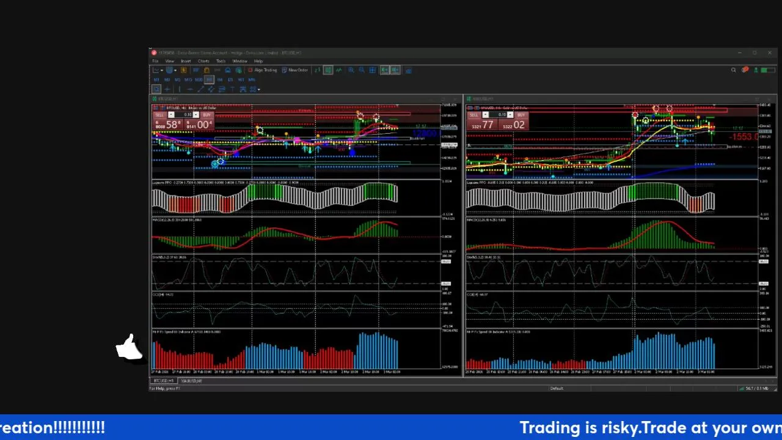Click the New Order button
Screen dimensions: 782x440
coord(296,70)
